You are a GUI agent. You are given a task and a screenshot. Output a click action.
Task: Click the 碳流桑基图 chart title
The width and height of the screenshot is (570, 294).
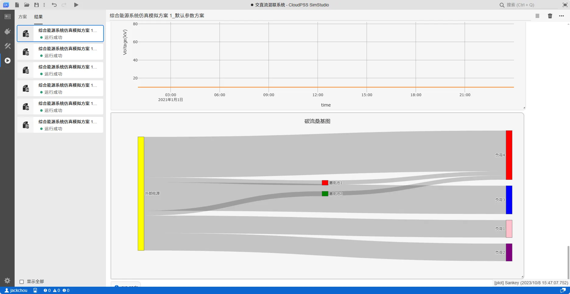click(x=317, y=121)
